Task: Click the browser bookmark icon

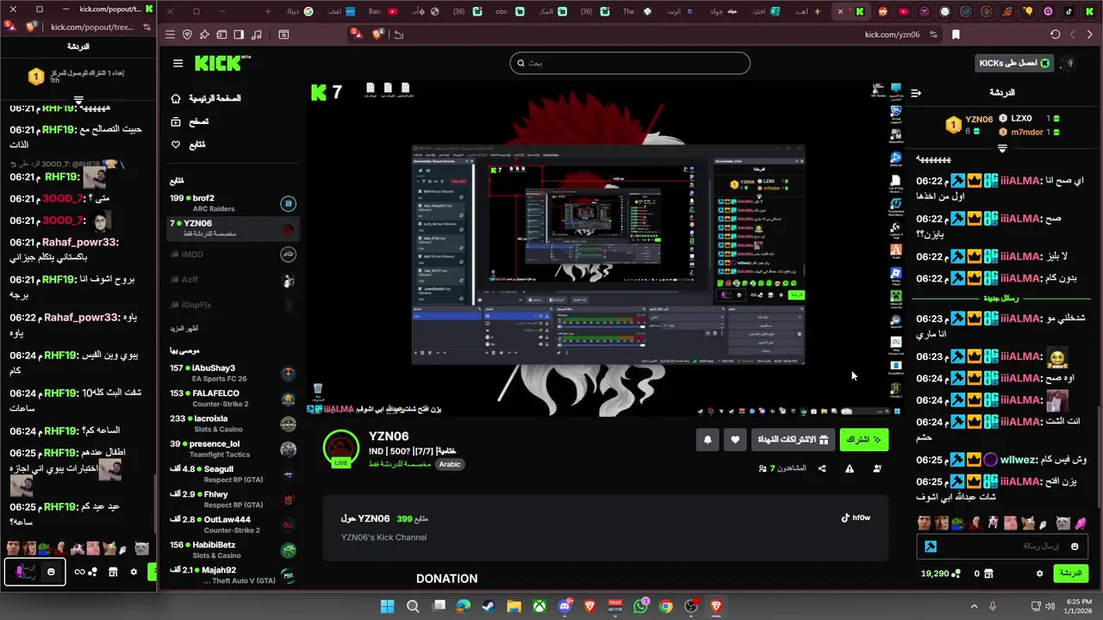Action: [956, 34]
